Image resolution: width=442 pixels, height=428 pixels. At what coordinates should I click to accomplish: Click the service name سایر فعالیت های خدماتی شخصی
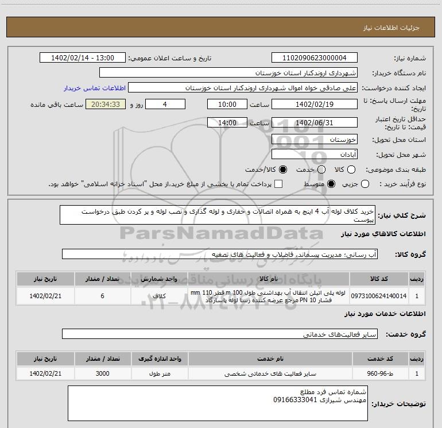(270, 374)
